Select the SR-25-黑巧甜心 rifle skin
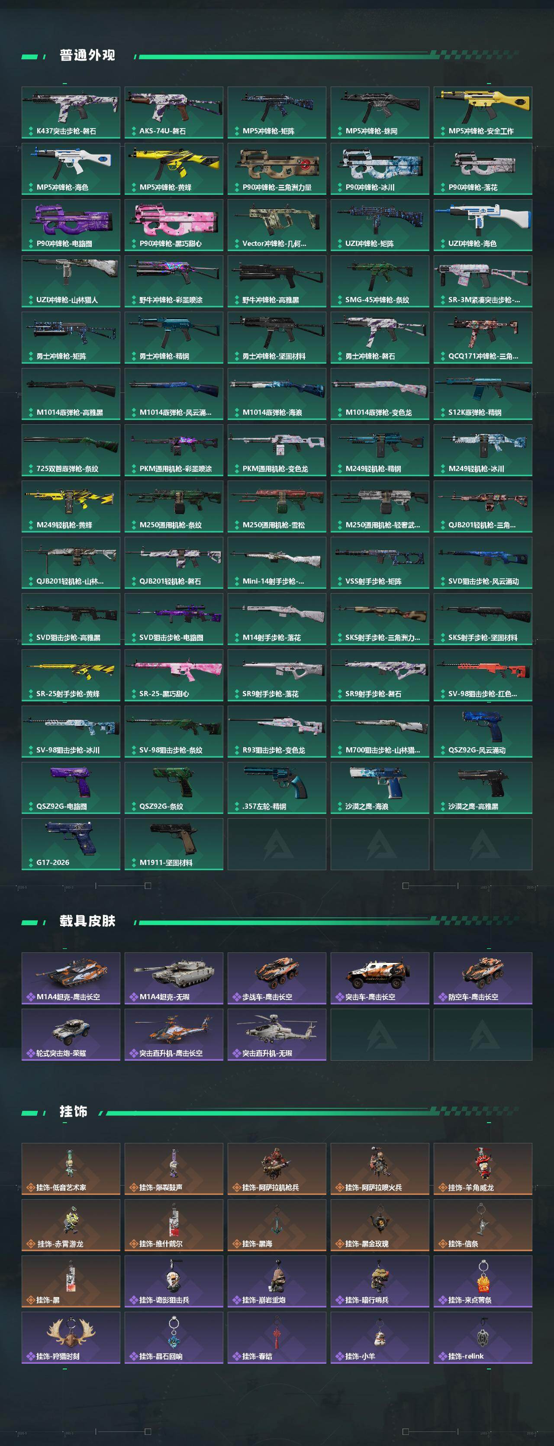 pos(174,675)
